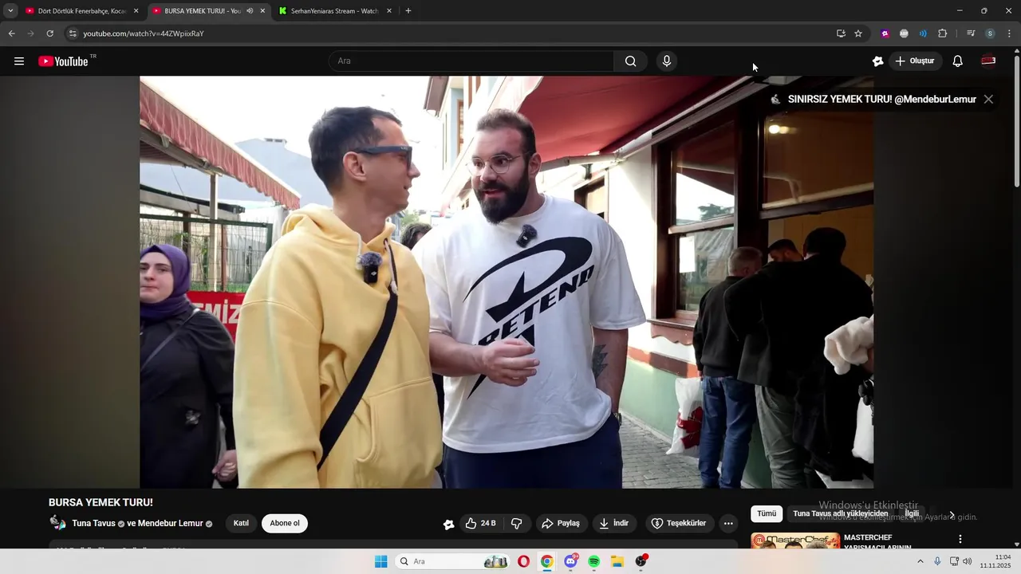Click the Windows taskbar Ara search box
The height and width of the screenshot is (574, 1021).
tap(453, 562)
